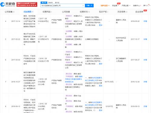Open the 天眼企服 dropdown
The image size is (151, 113).
pos(126,5)
